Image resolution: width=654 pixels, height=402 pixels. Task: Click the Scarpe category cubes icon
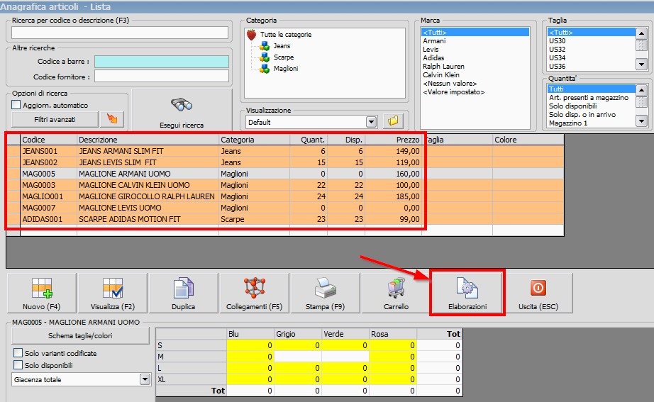click(265, 57)
